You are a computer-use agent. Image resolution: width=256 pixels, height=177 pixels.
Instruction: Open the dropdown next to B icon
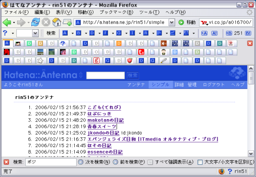click(86, 33)
